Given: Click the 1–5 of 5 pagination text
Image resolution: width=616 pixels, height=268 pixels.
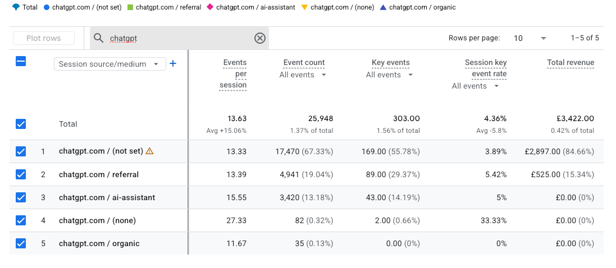Looking at the screenshot, I should tap(585, 38).
